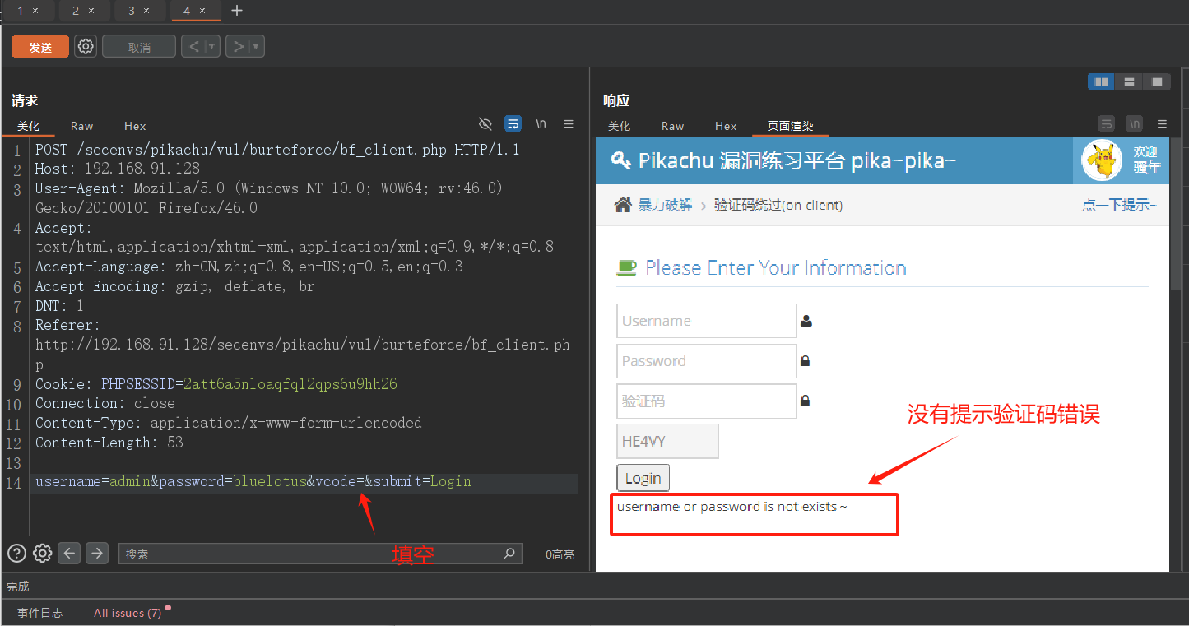The image size is (1189, 626).
Task: Go to next request with forward arrow
Action: (x=238, y=47)
